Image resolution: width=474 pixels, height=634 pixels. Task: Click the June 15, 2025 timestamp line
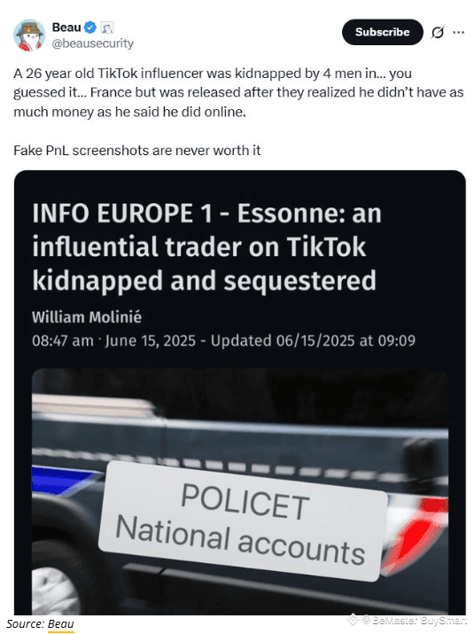[223, 340]
